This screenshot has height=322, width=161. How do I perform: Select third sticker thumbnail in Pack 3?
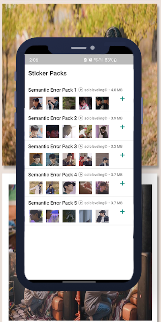tap(69, 159)
